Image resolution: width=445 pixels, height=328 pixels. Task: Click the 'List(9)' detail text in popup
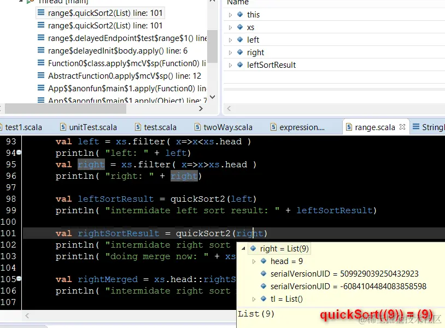coord(256,314)
